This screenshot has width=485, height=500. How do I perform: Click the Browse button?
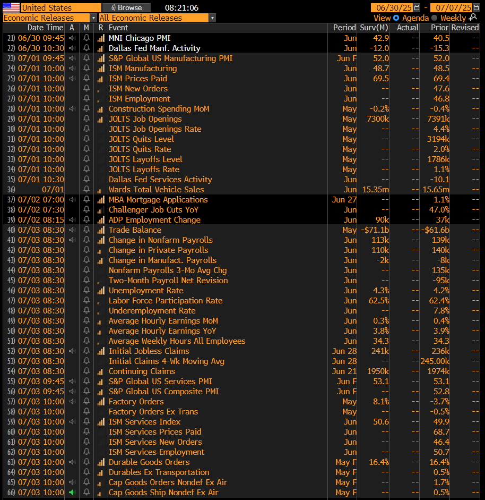(126, 7)
